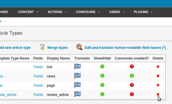Click the news template type name link

click(1, 76)
